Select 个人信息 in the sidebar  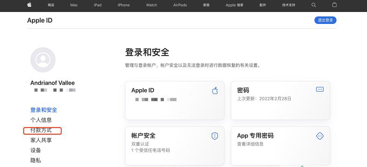[41, 120]
